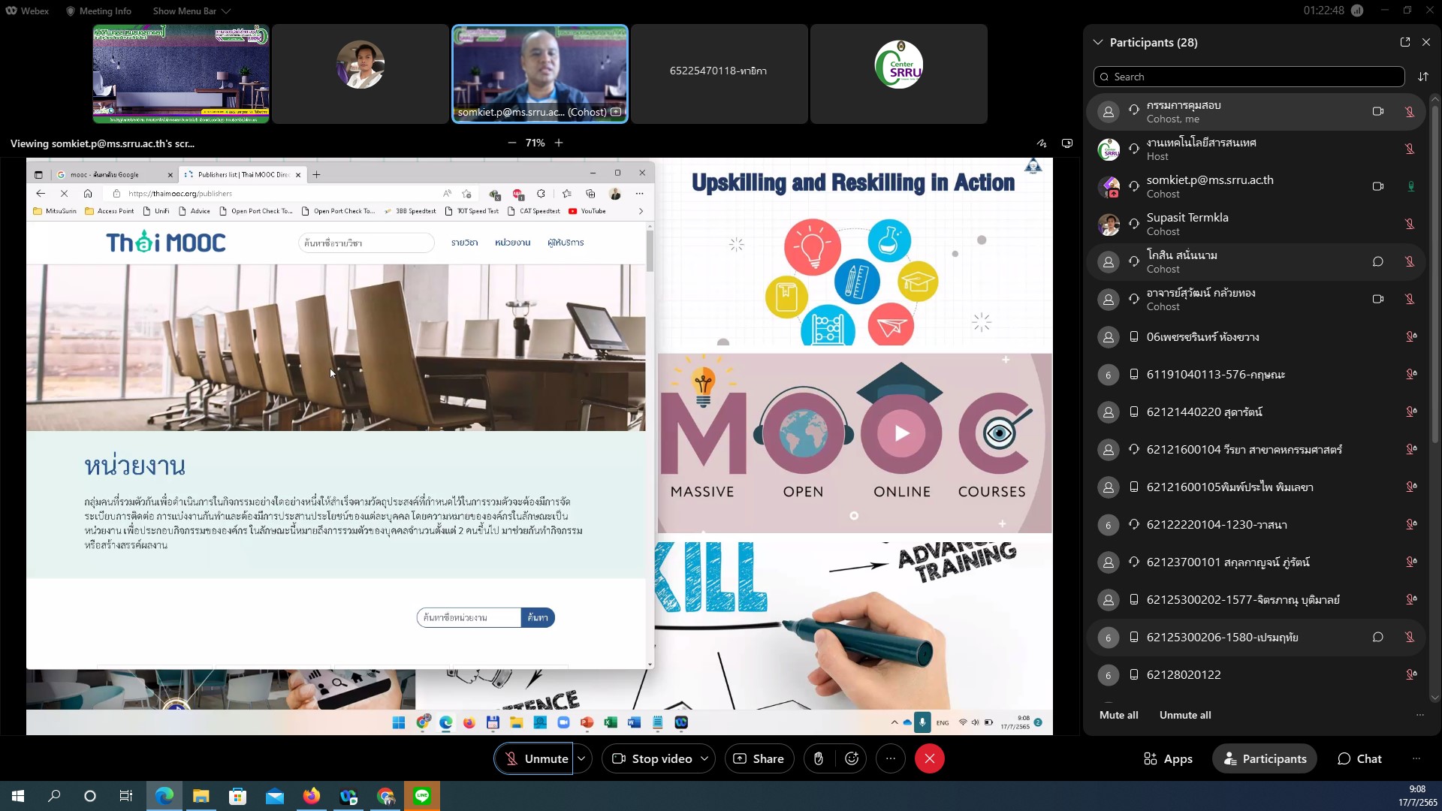Pop out the Participants panel
1442x811 pixels.
point(1405,42)
